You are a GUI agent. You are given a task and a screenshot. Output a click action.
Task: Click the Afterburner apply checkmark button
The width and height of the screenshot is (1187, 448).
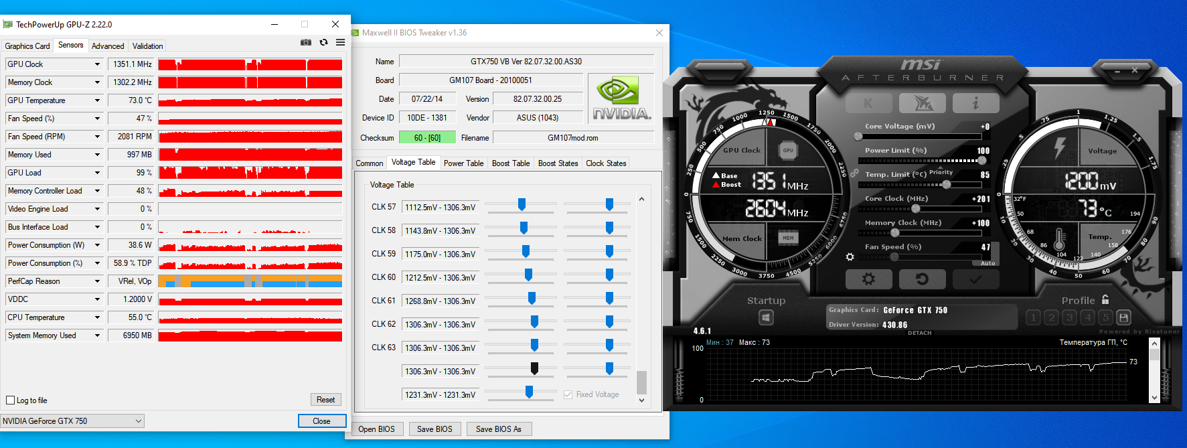tap(975, 279)
